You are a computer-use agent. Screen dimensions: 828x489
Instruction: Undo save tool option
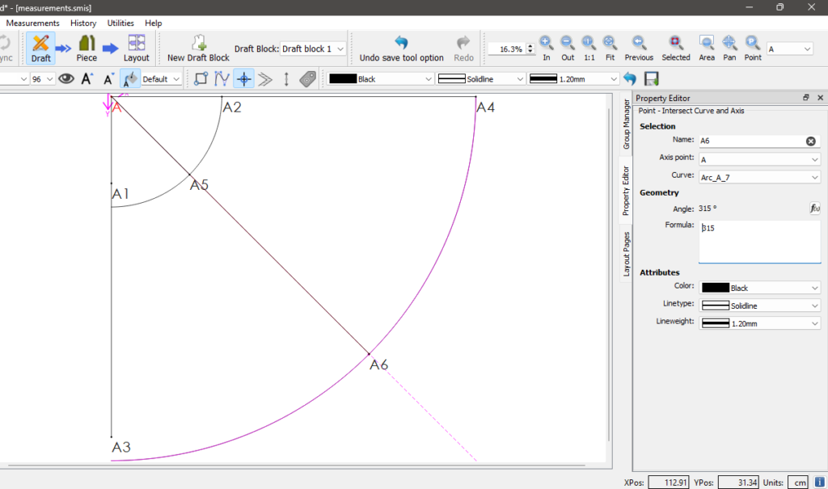coord(401,48)
